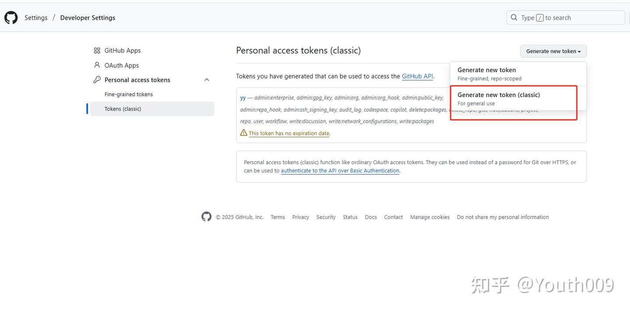Click the GitHub logo in header

pos(11,18)
